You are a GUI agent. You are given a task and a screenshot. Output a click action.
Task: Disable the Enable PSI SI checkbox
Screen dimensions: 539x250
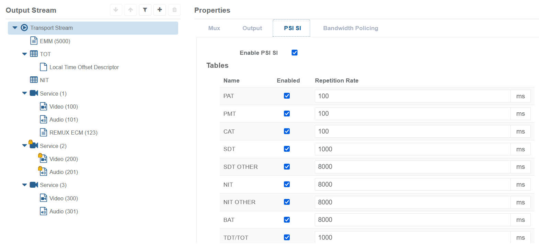click(294, 52)
